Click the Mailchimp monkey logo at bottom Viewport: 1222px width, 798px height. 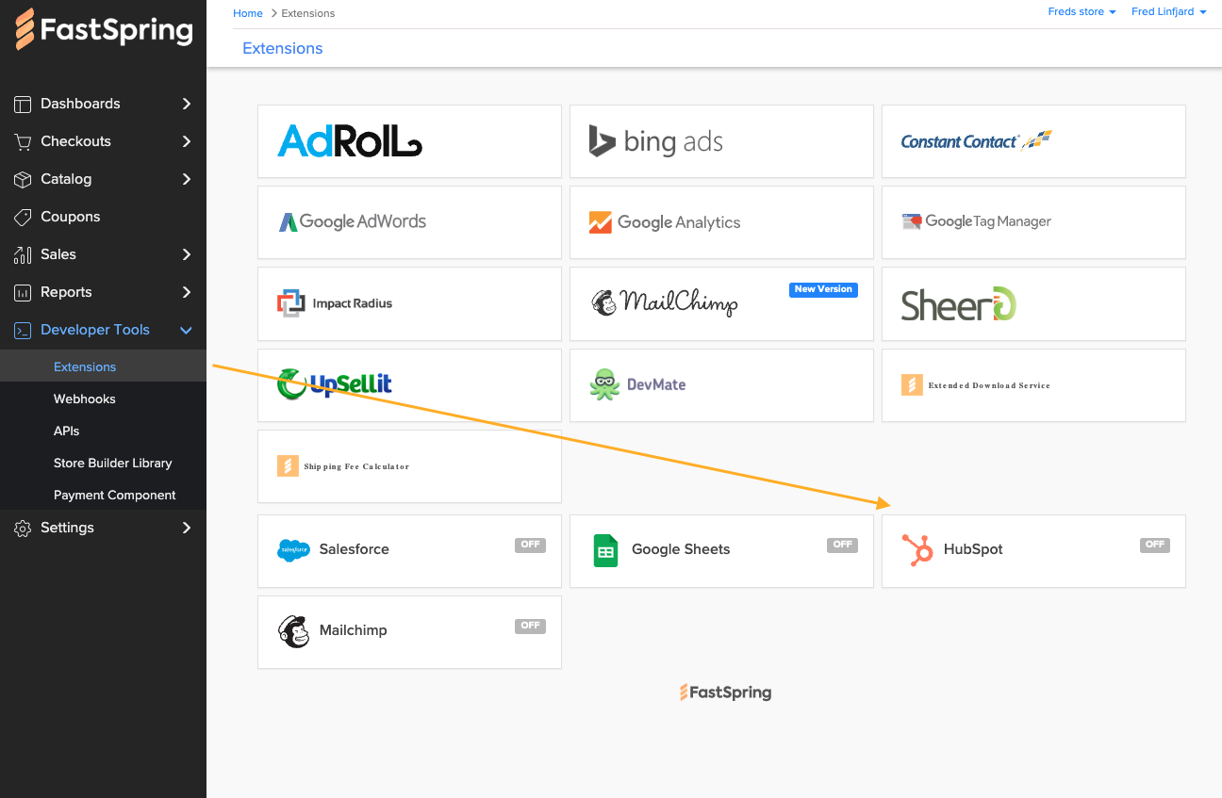(x=293, y=631)
